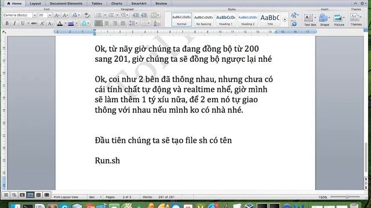This screenshot has height=208, width=371.
Task: Open the Document Elements tab
Action: tap(66, 3)
